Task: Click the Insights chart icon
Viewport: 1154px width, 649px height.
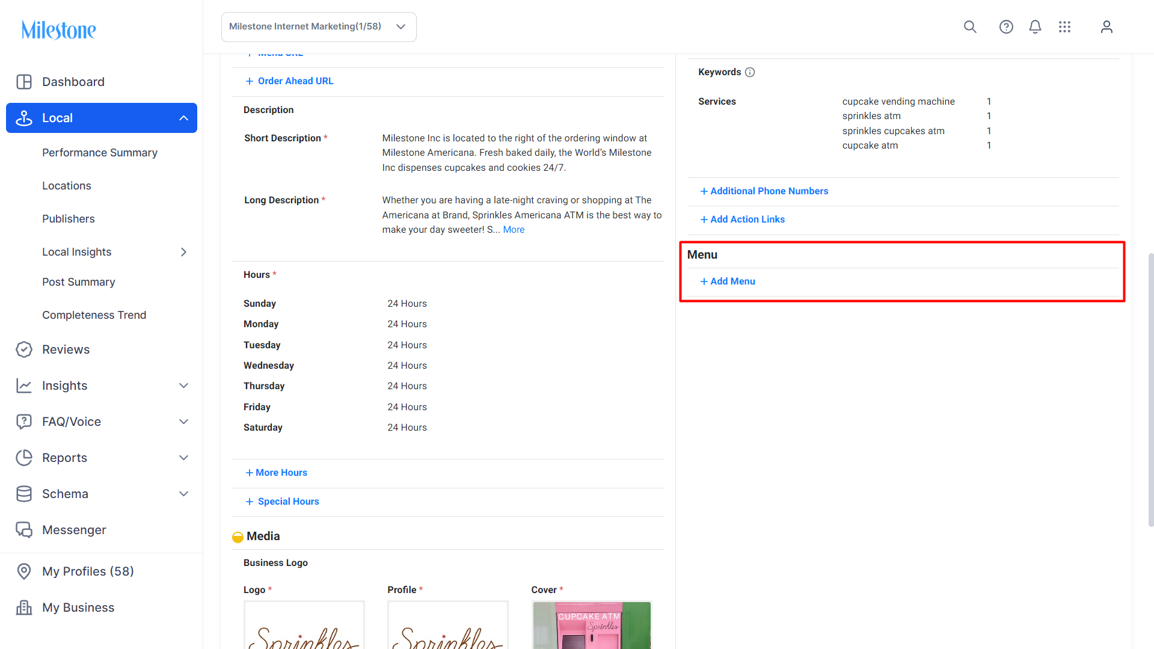Action: click(24, 386)
